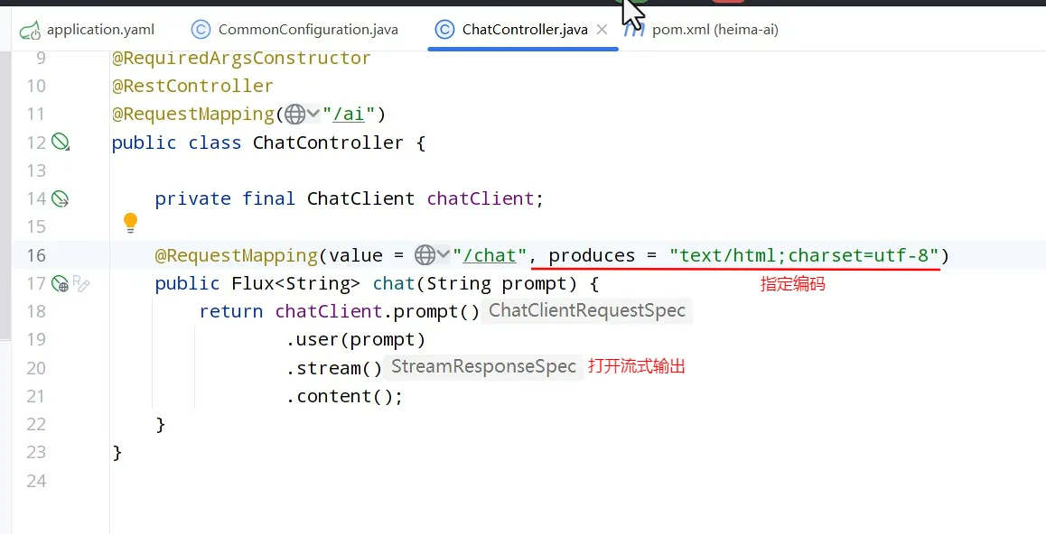Click the "/ai" URL path link
Viewport: 1046px width, 534px height.
354,114
